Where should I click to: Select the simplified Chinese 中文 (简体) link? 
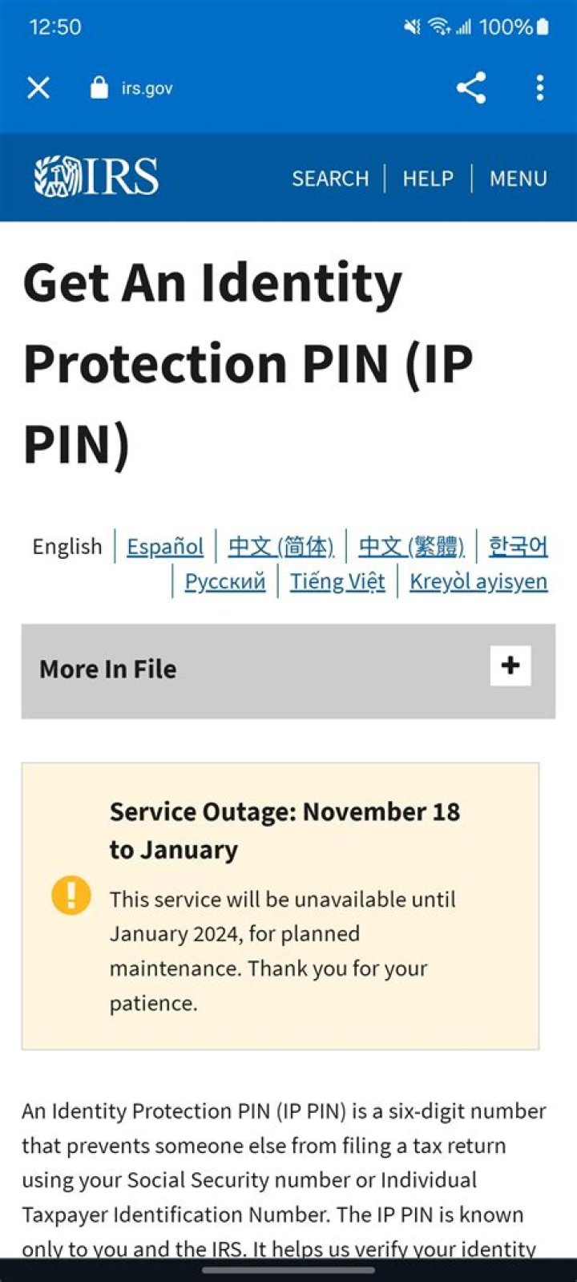[x=281, y=546]
